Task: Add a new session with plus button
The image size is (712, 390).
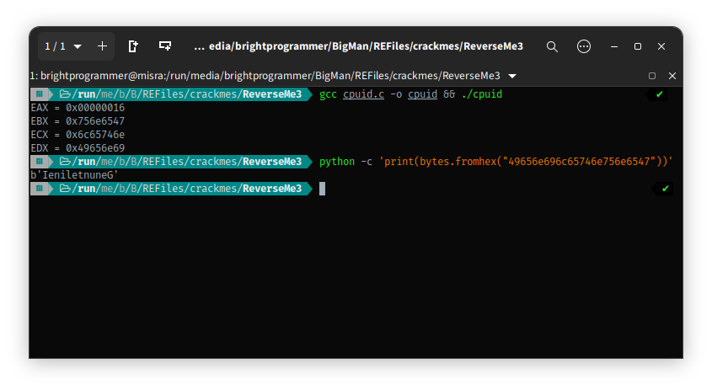Action: click(x=102, y=46)
